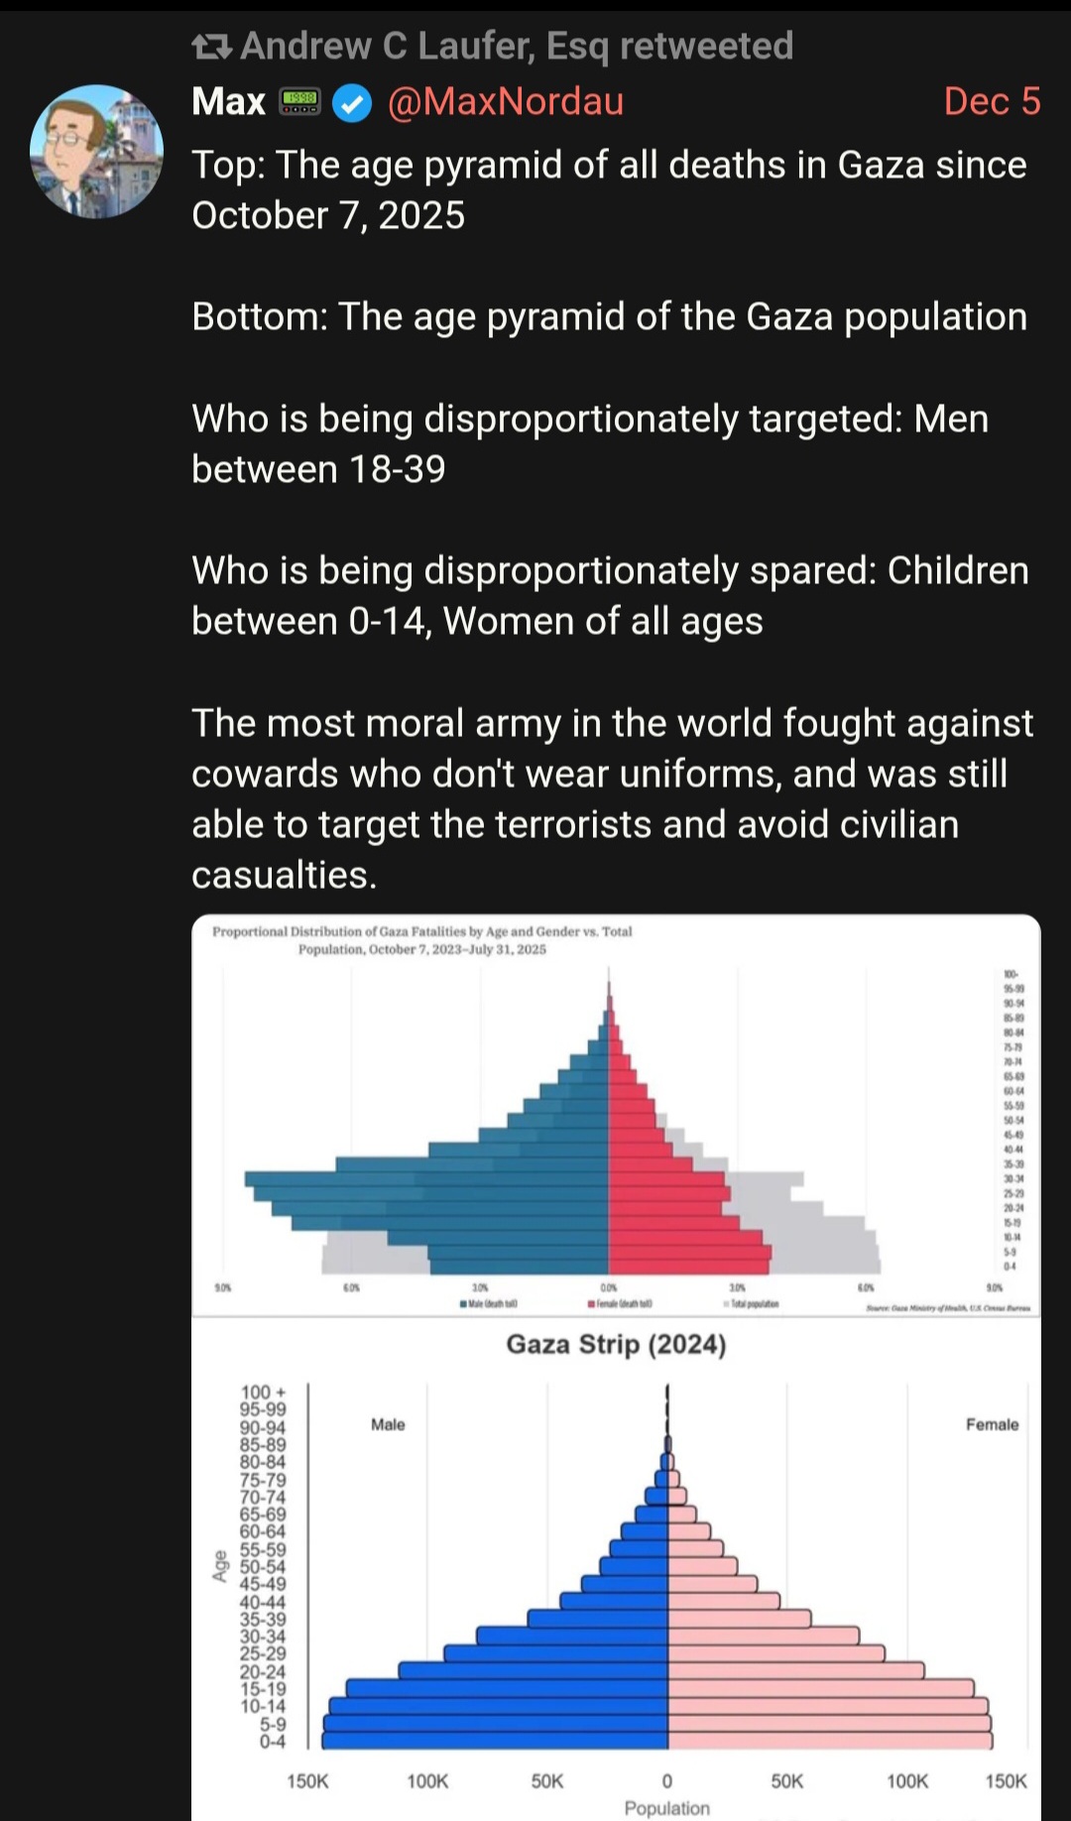Screen dimensions: 1071x1821
Task: Tap the 'most moral army' paragraph
Action: [613, 798]
